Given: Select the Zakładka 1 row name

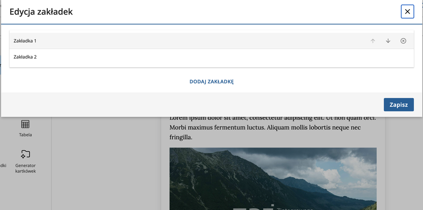Looking at the screenshot, I should (25, 41).
